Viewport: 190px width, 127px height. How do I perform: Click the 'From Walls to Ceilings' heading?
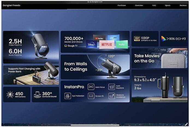pos(76,67)
